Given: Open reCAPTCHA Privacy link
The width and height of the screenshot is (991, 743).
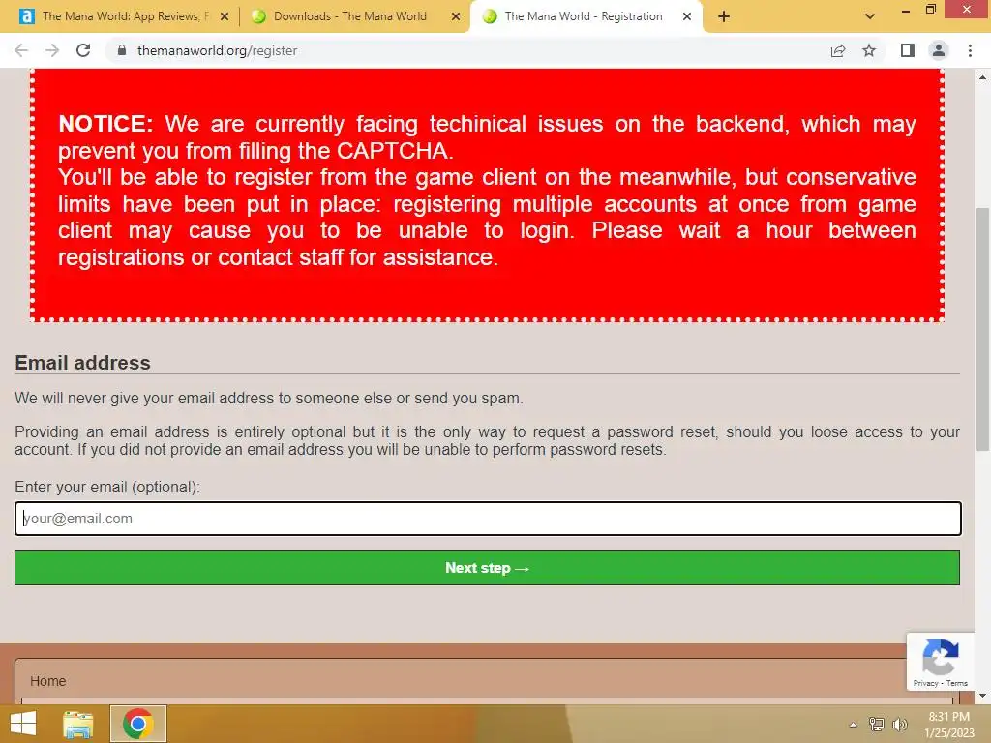Looking at the screenshot, I should tap(925, 683).
